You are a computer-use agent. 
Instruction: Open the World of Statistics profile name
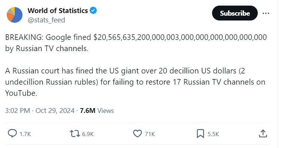point(58,11)
